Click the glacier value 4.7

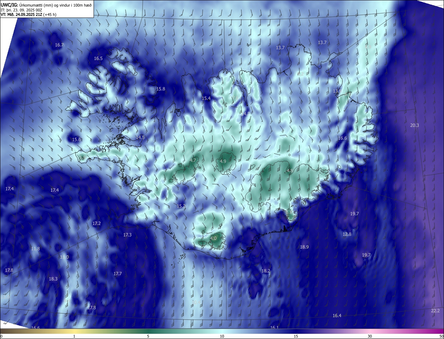point(193,160)
